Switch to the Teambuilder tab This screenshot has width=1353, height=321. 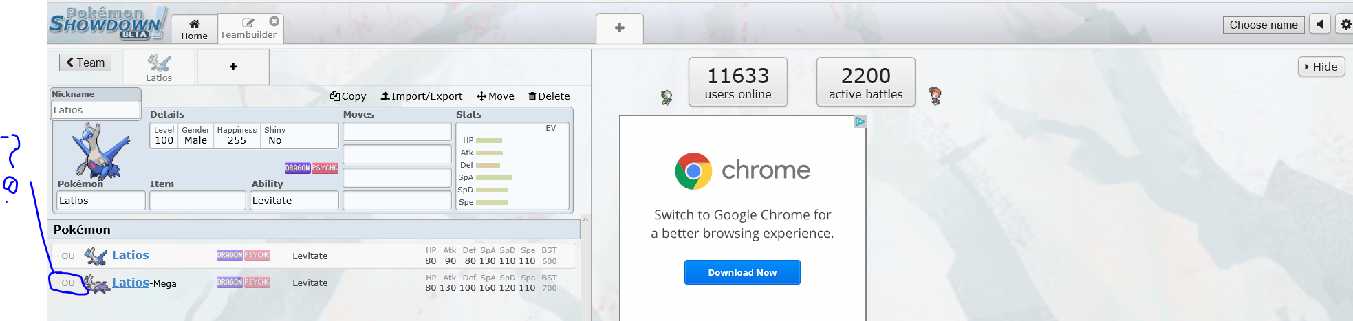[248, 30]
